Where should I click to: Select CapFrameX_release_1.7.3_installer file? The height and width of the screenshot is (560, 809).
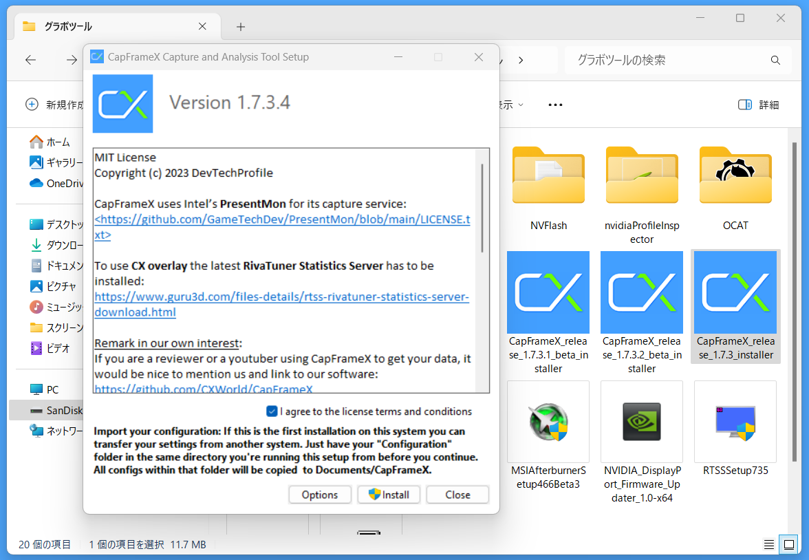click(x=735, y=307)
